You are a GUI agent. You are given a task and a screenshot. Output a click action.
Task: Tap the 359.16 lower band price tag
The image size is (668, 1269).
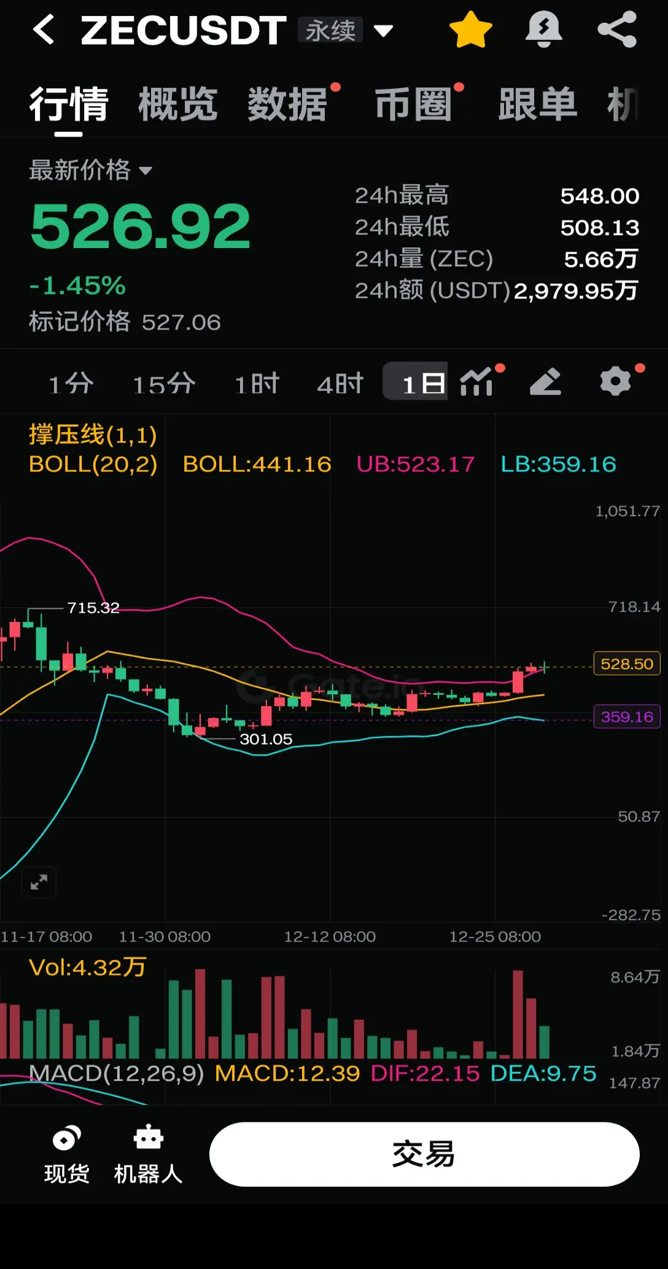627,716
